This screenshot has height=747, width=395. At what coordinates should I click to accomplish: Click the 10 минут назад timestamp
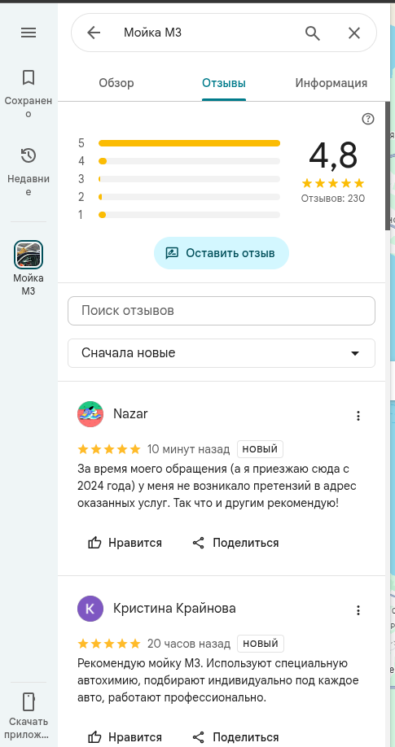(x=188, y=449)
